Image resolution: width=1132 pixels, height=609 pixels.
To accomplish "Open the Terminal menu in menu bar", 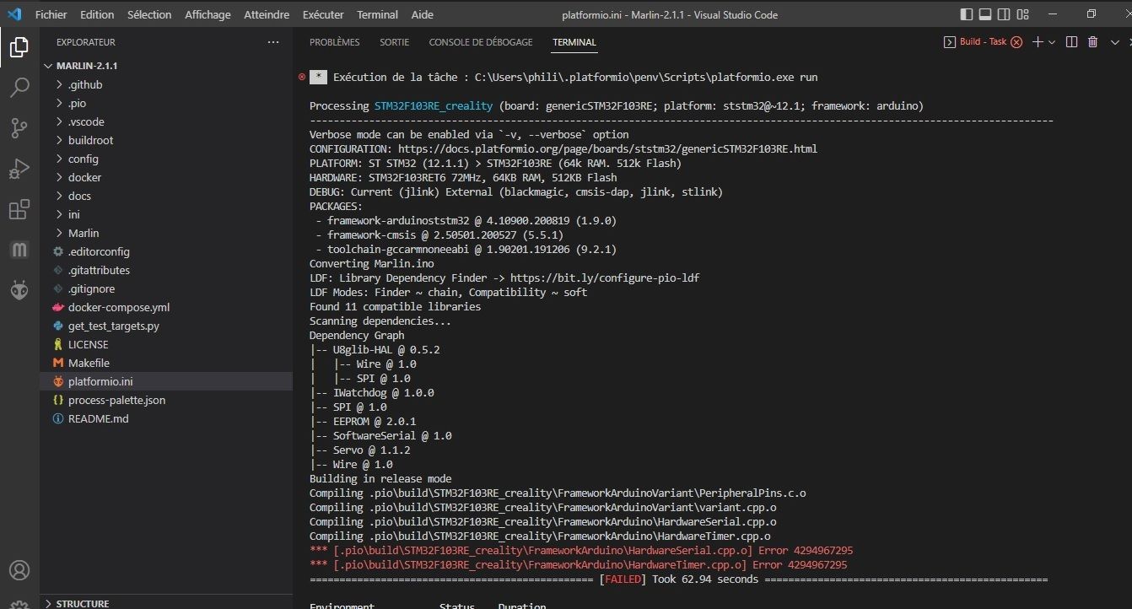I will point(377,14).
